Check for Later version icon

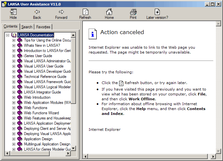pos(157,12)
